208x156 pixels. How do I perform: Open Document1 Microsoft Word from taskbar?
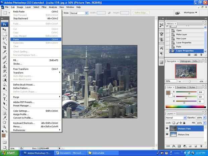pyautogui.click(x=69, y=153)
